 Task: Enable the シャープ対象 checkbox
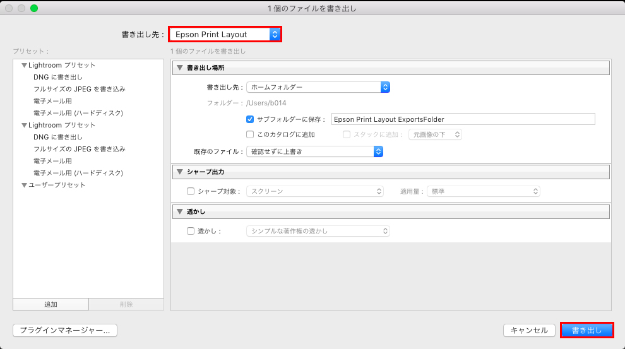point(191,191)
